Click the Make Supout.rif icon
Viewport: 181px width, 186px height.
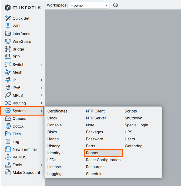[8, 172]
